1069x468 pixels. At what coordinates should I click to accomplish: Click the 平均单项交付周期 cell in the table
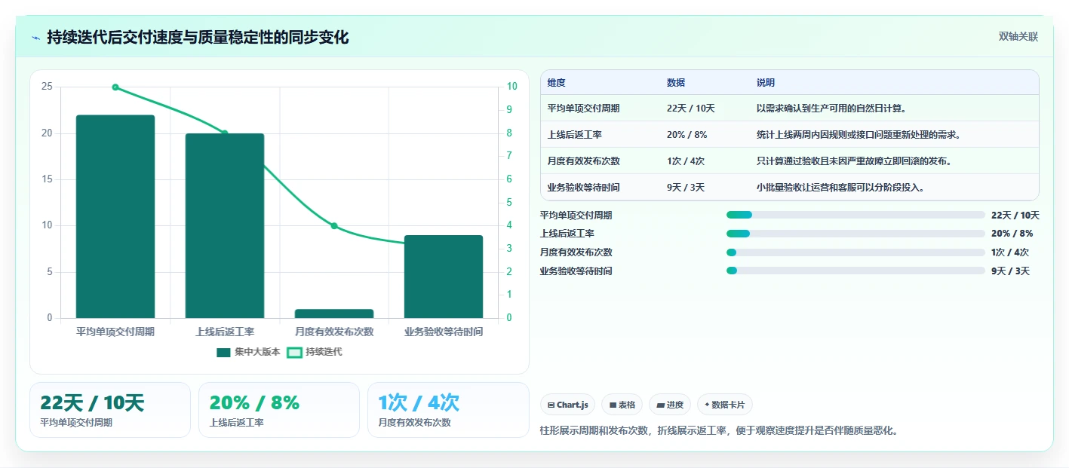point(584,109)
